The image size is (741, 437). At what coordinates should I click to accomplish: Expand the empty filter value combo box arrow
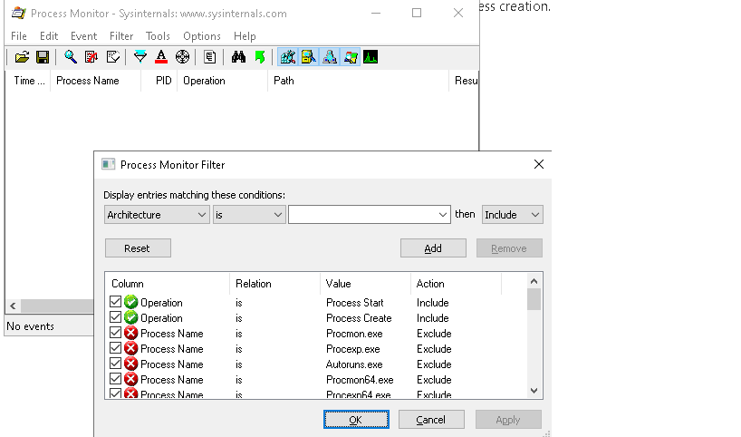(x=442, y=215)
